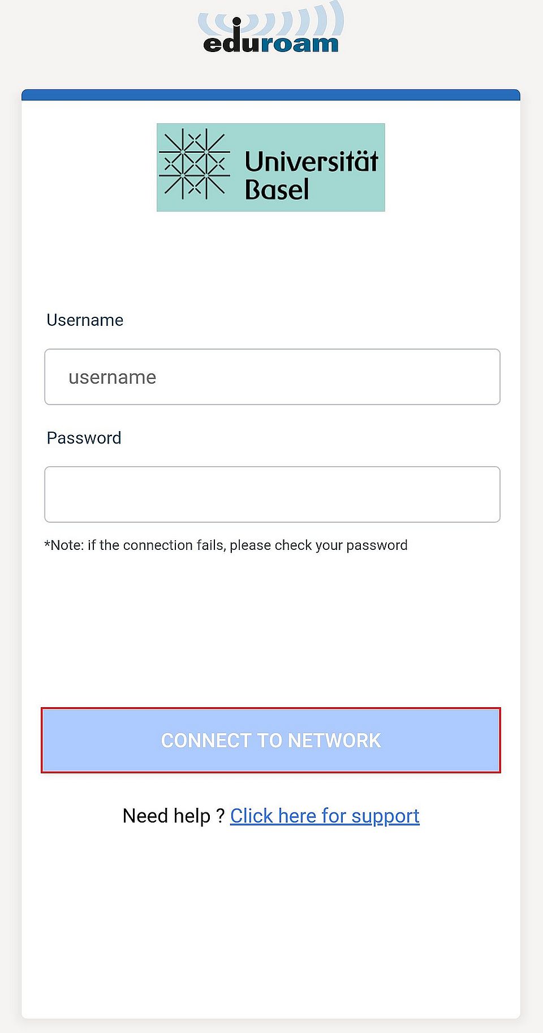The width and height of the screenshot is (543, 1033).
Task: Click the black antenna dot in eduroam logo
Action: point(236,22)
